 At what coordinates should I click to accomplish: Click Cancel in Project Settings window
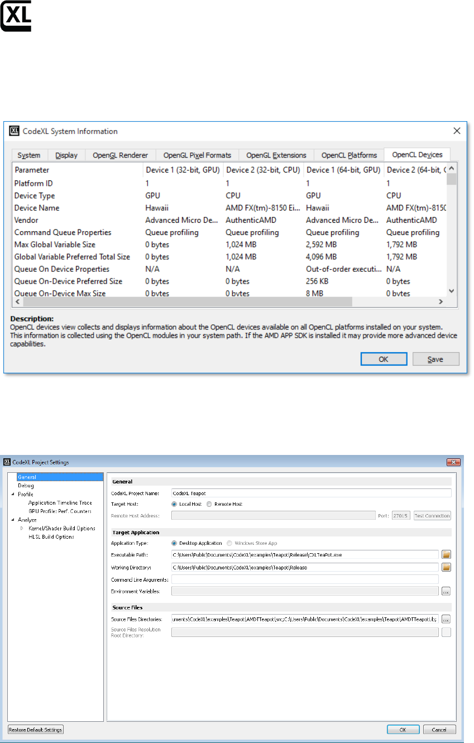(439, 730)
